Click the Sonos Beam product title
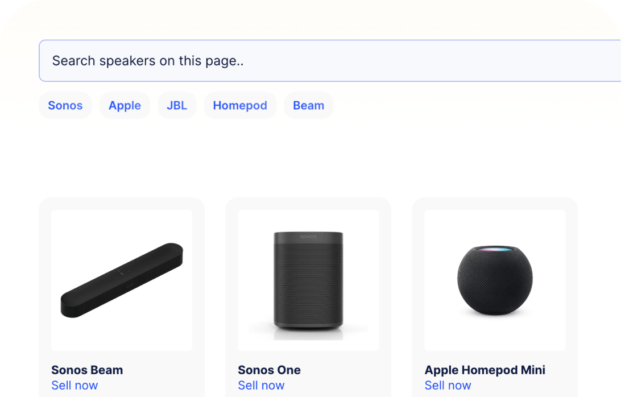Viewport: 621px width, 397px height. click(x=87, y=370)
